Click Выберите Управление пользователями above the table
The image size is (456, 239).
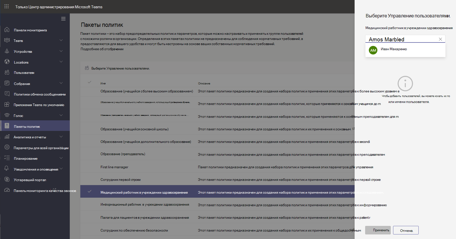point(120,68)
